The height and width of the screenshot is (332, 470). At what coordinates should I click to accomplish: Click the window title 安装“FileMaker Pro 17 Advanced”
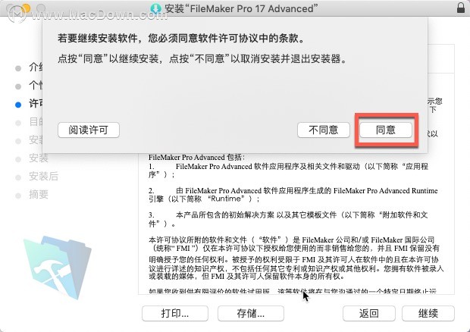241,8
